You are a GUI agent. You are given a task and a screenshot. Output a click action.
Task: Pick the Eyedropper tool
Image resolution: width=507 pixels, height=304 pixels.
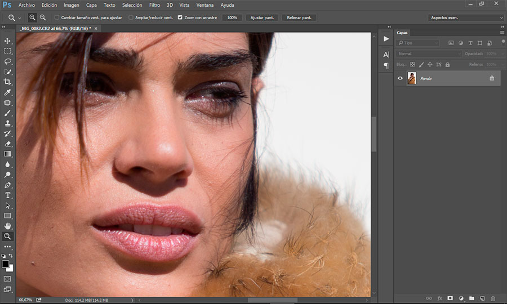pos(8,92)
